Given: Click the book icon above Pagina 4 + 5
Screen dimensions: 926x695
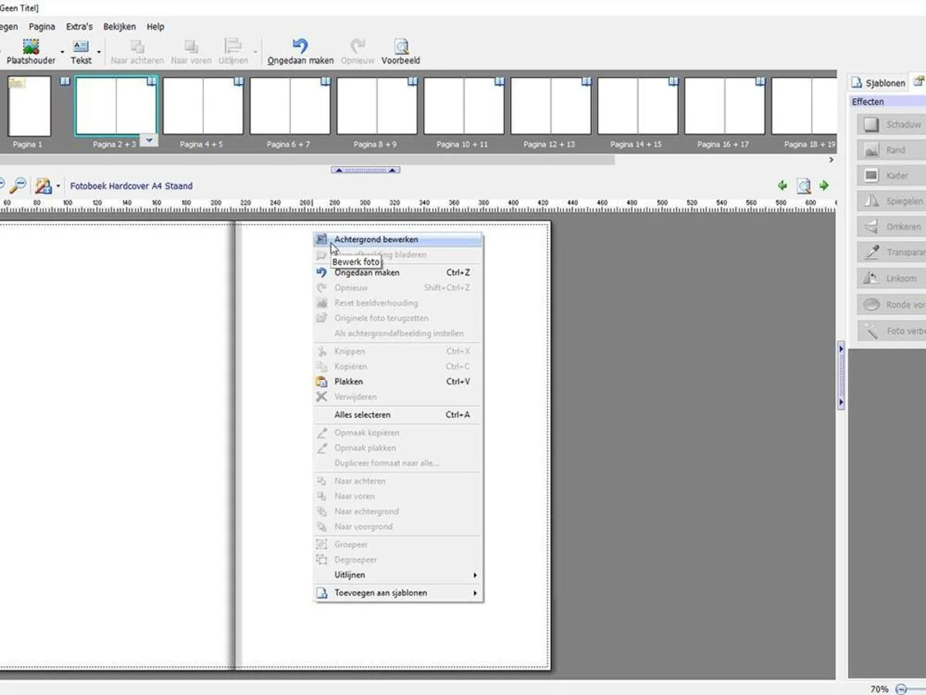Looking at the screenshot, I should pos(238,81).
